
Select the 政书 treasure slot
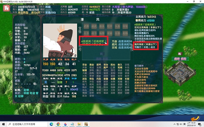tap(94, 33)
